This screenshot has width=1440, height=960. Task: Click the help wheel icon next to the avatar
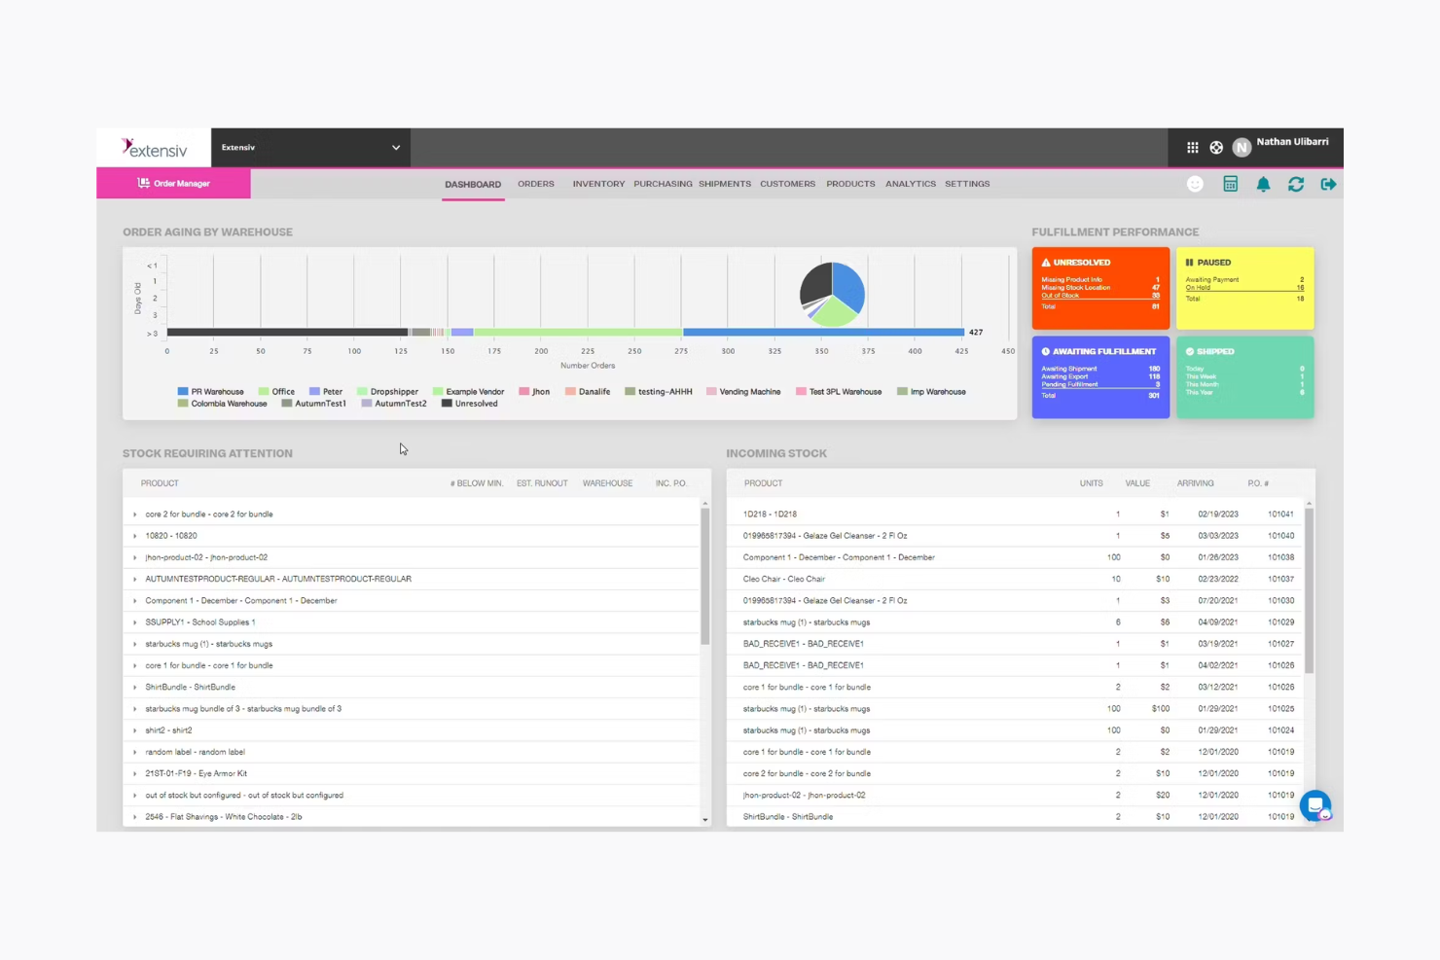(x=1216, y=147)
